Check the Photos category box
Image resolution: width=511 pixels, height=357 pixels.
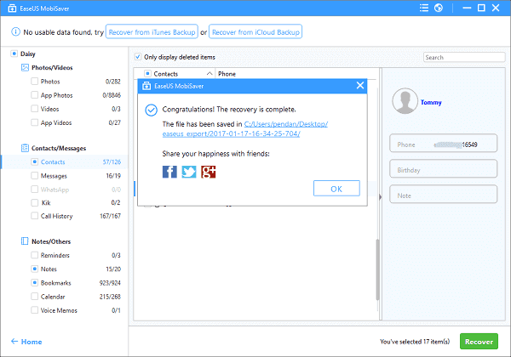(x=34, y=82)
